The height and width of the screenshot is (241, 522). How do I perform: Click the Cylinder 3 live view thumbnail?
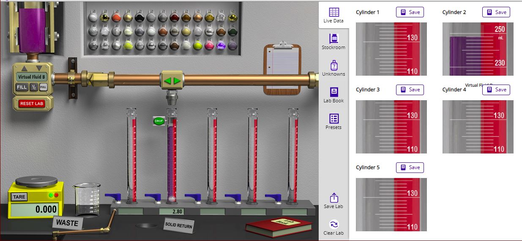391,127
